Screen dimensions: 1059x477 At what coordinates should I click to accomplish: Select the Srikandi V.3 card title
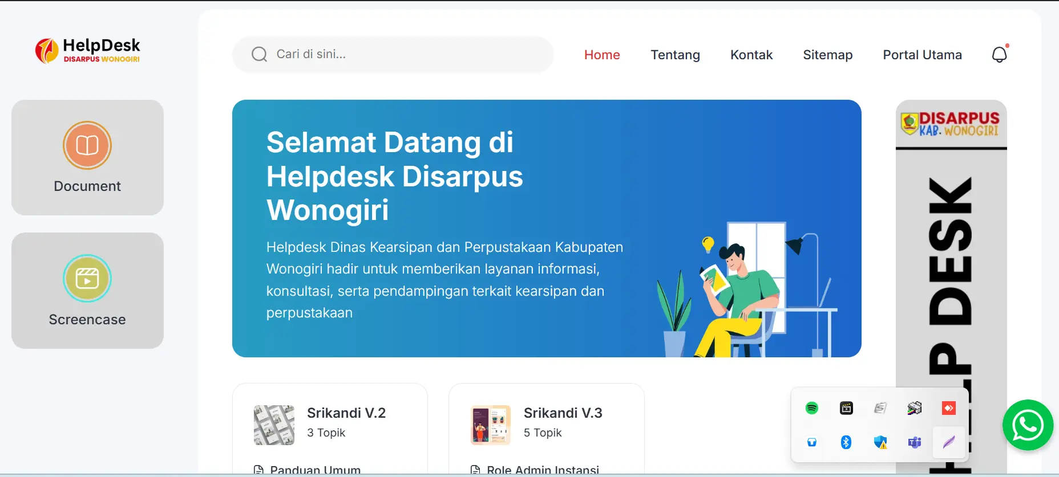coord(563,413)
